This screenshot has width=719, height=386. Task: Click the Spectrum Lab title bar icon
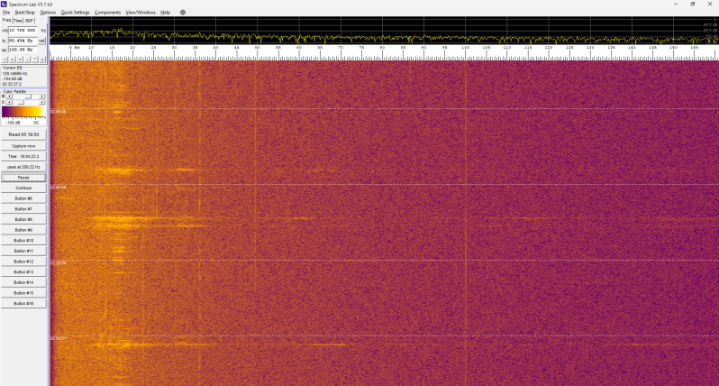click(x=4, y=5)
